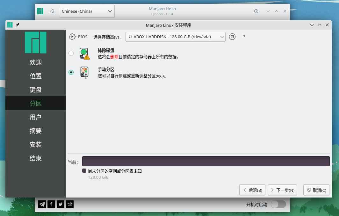The width and height of the screenshot is (339, 216).
Task: Open the Telegram link icon
Action: 42,204
